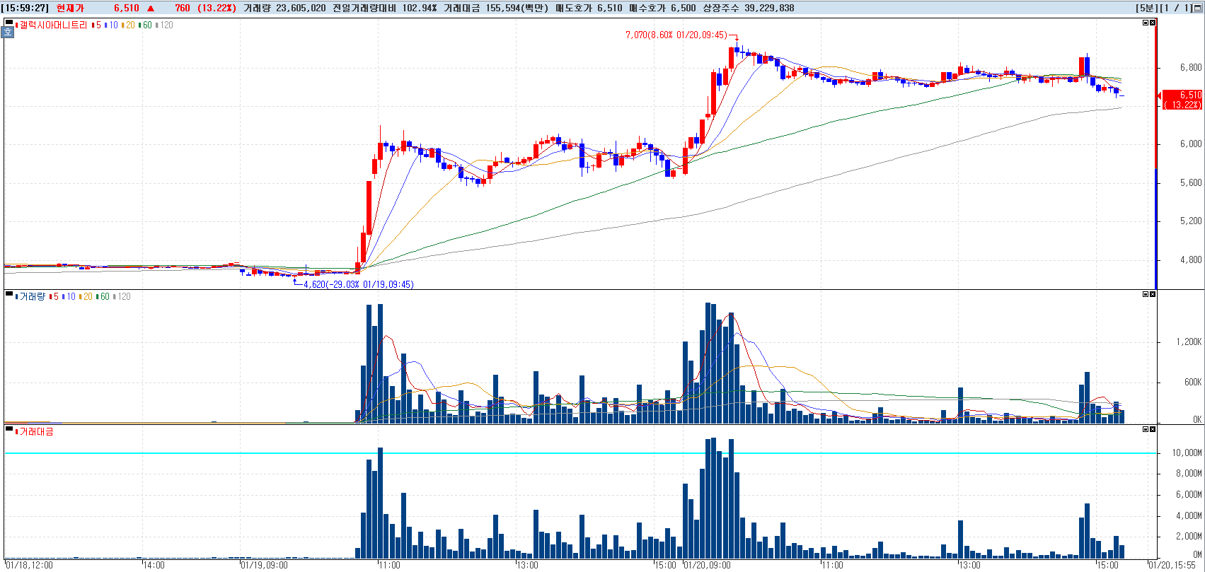
Task: Select the 20 moving average in price legend
Action: click(129, 25)
